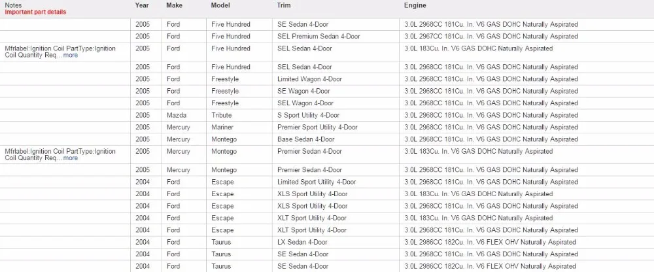Click the Engine column header
Screen dimensions: 654x272
pyautogui.click(x=415, y=5)
